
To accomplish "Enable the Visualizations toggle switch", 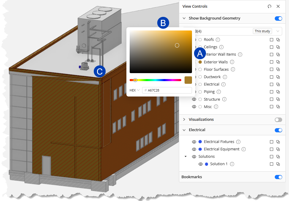I will click(278, 120).
